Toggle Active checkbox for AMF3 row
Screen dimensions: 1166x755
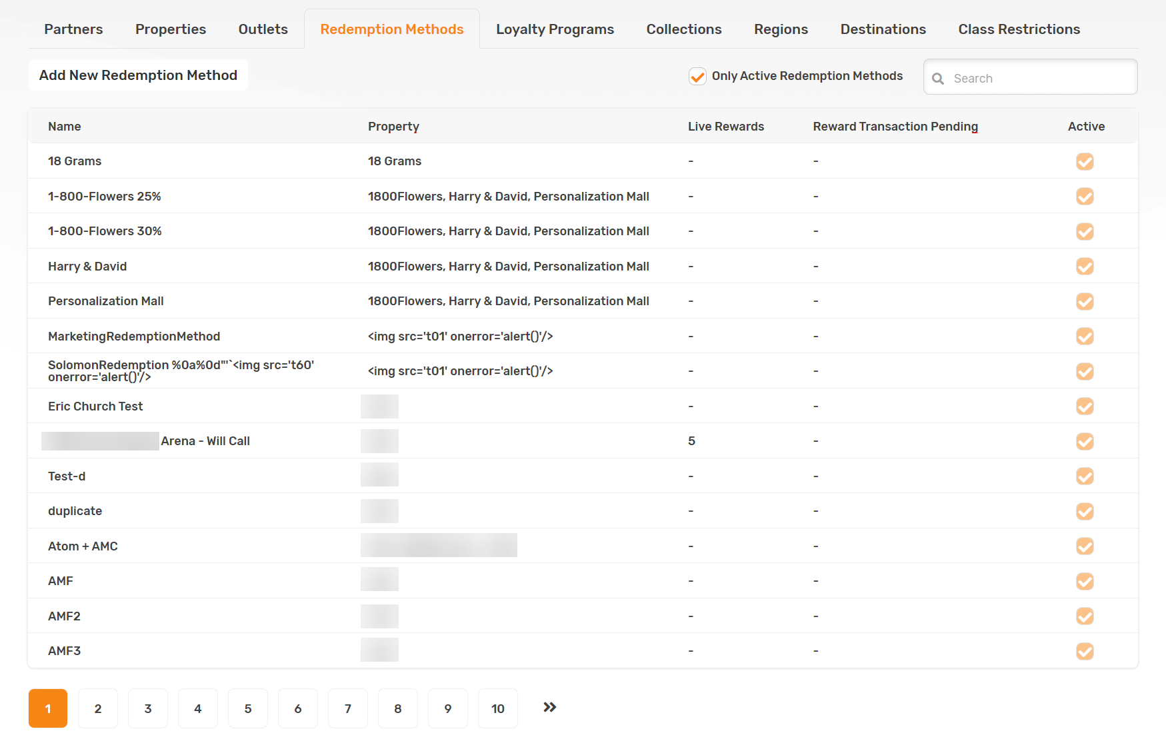1085,651
